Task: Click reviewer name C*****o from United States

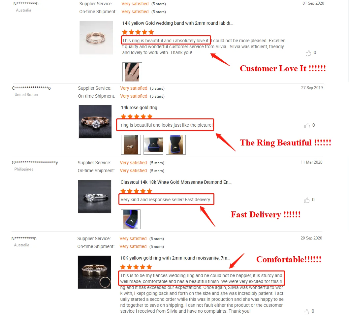Action: 31,88
